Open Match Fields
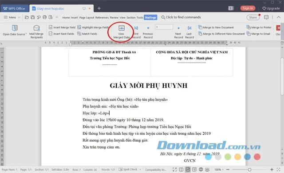The height and width of the screenshot is (173, 284). [x=87, y=34]
